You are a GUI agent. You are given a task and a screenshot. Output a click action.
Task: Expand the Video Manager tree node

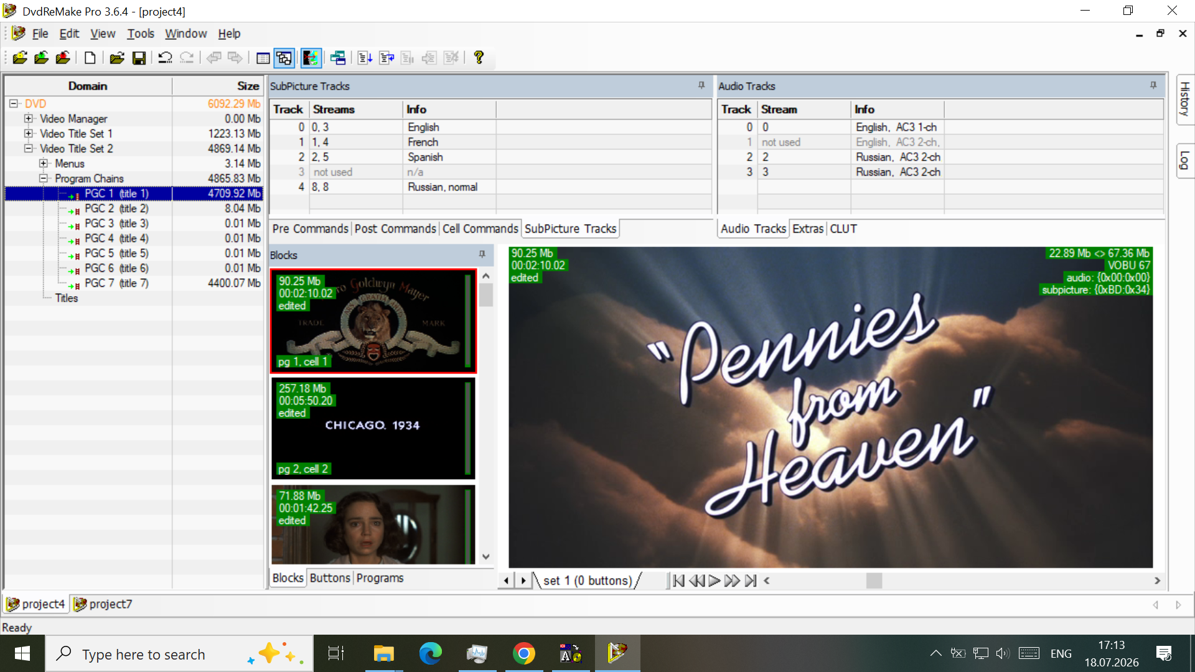(x=29, y=118)
